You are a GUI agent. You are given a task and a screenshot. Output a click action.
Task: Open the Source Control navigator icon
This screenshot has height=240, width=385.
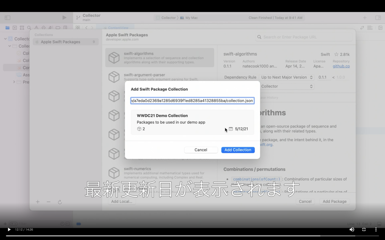tap(14, 28)
